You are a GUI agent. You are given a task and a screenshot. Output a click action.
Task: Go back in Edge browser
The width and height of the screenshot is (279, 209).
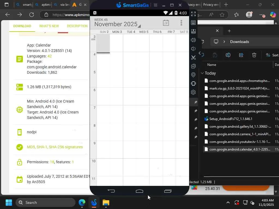7,15
